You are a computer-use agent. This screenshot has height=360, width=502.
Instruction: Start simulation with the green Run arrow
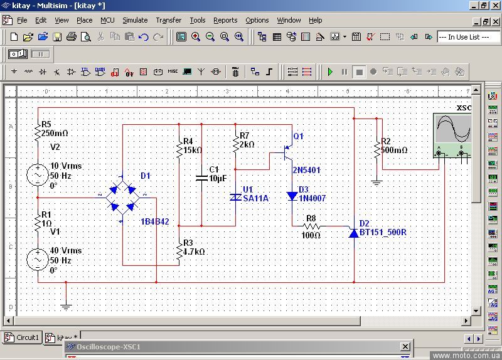[330, 71]
